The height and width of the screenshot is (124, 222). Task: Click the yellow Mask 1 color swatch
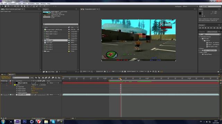click(x=15, y=85)
